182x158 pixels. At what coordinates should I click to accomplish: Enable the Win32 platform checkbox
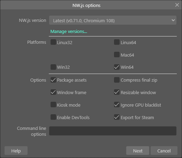tap(53, 67)
